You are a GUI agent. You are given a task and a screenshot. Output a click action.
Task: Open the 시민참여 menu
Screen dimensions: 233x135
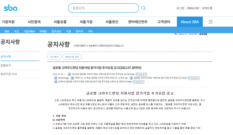point(34,22)
